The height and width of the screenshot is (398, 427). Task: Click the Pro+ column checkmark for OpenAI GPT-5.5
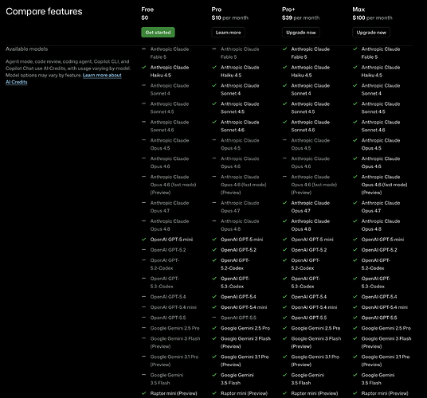[284, 318]
